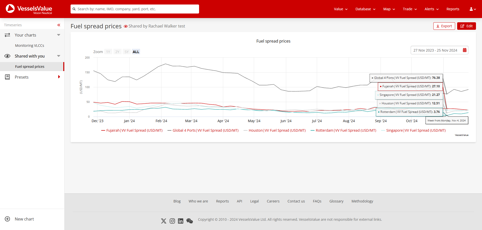Expand the Presets section
Viewport: 482px width, 230px height.
[x=59, y=77]
